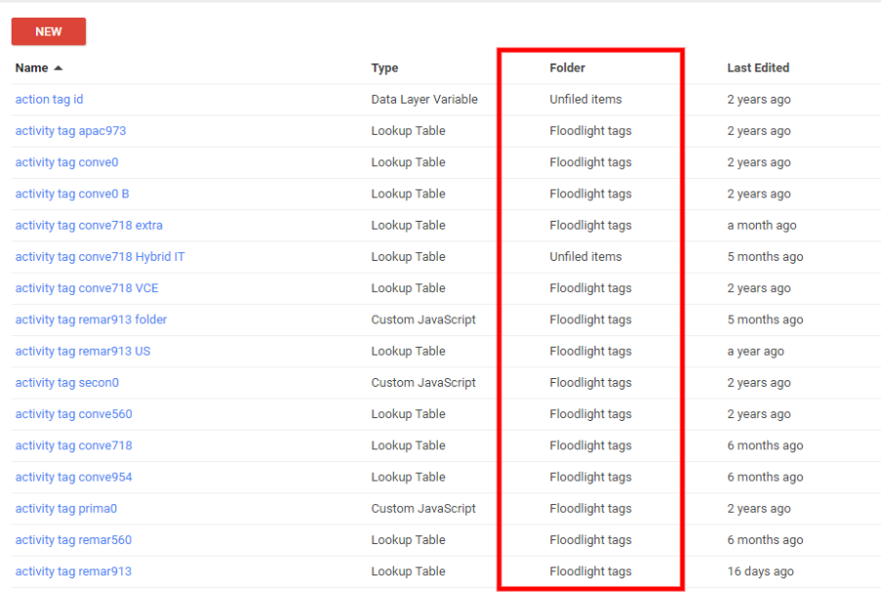
Task: Click 'Unfiled items' in conve718 Hybrid IT row
Action: click(586, 257)
